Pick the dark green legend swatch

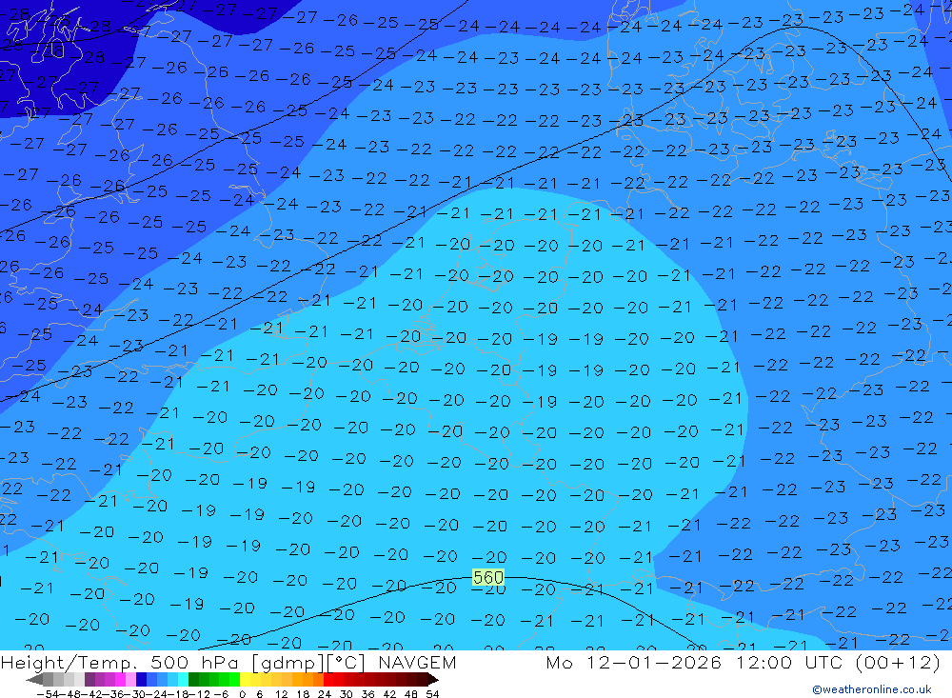[x=193, y=679]
